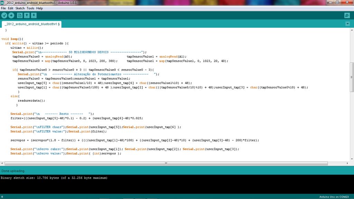Open the Serial Monitor icon
This screenshot has height=199, width=354.
pyautogui.click(x=346, y=15)
